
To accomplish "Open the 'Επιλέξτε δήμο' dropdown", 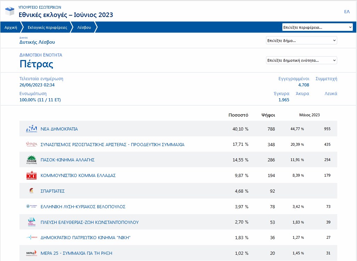I will [x=301, y=41].
